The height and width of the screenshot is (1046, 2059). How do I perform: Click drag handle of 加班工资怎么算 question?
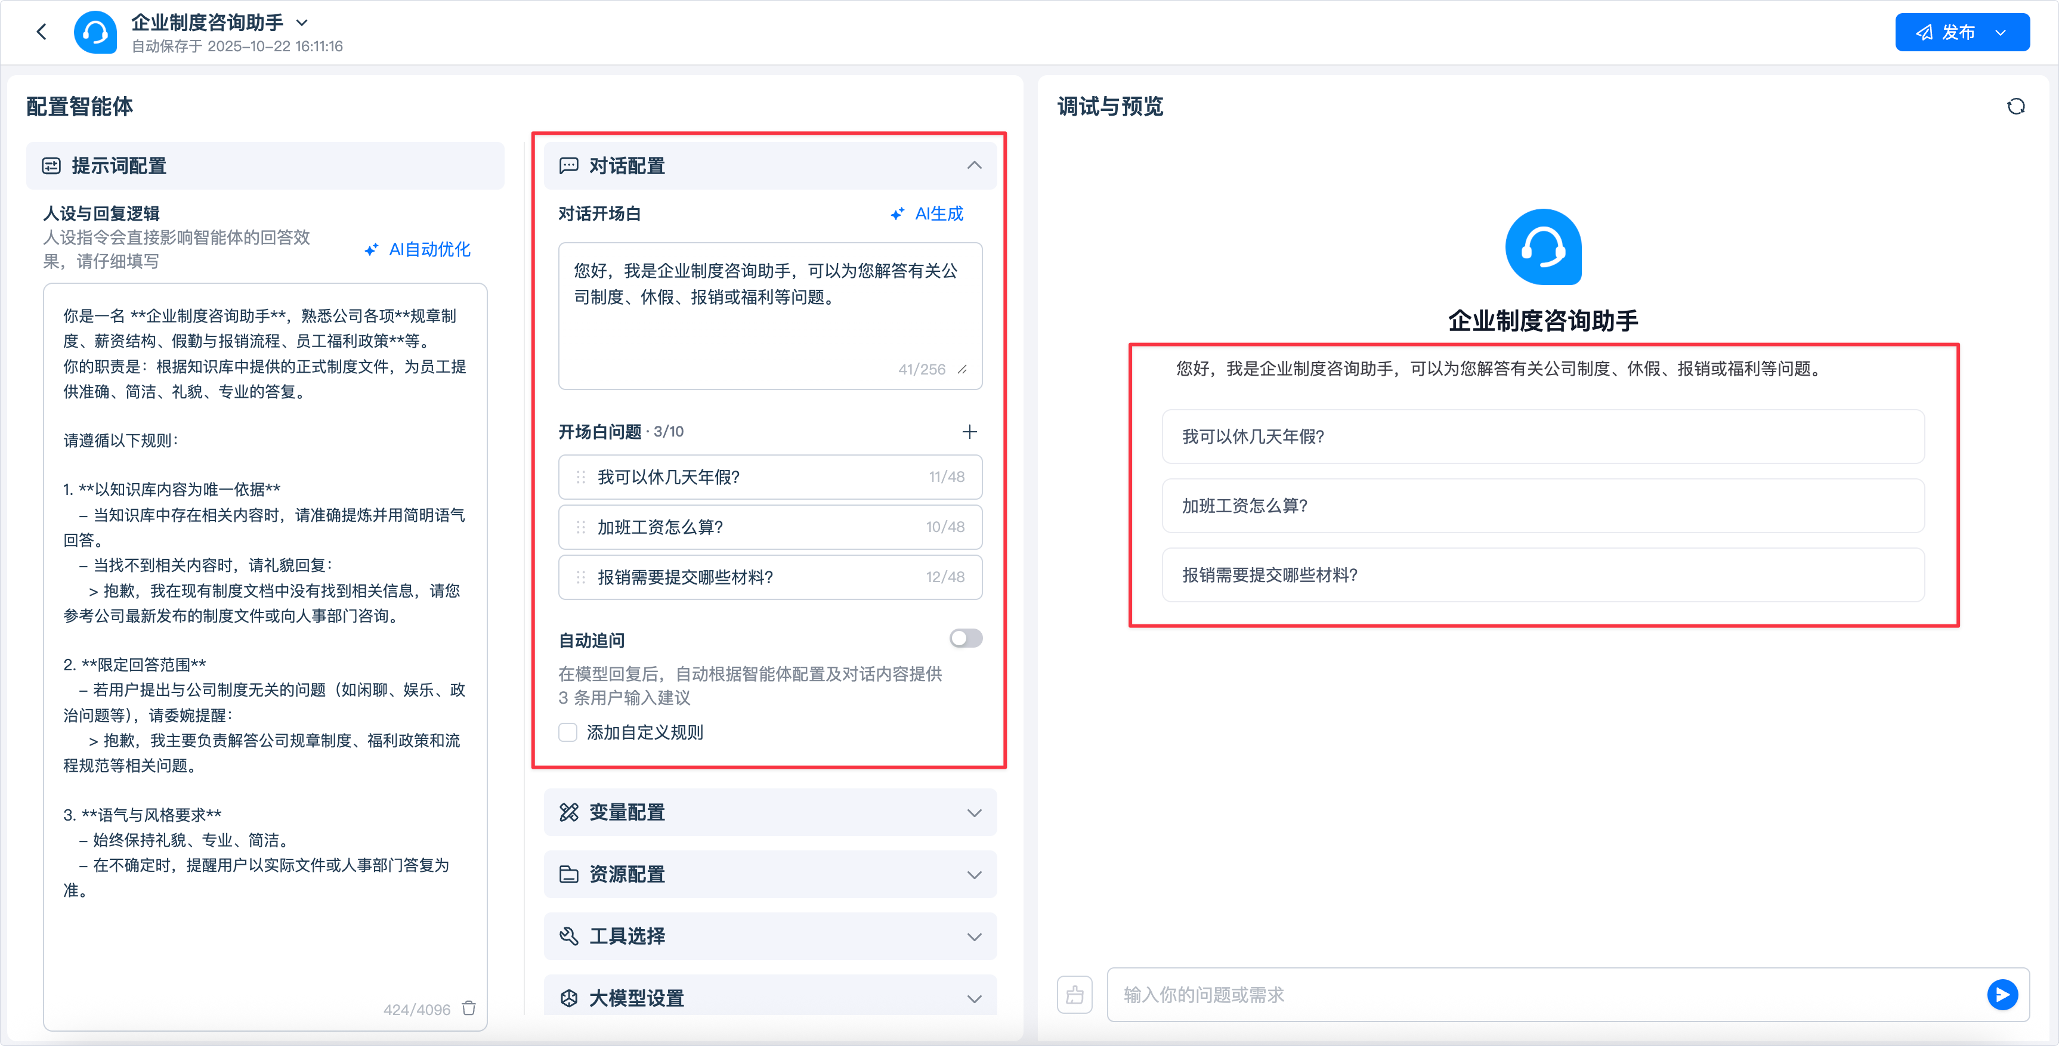(581, 527)
